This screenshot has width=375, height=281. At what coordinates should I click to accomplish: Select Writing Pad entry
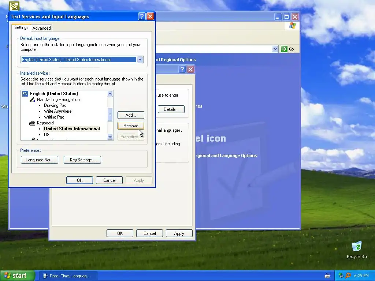(x=54, y=117)
